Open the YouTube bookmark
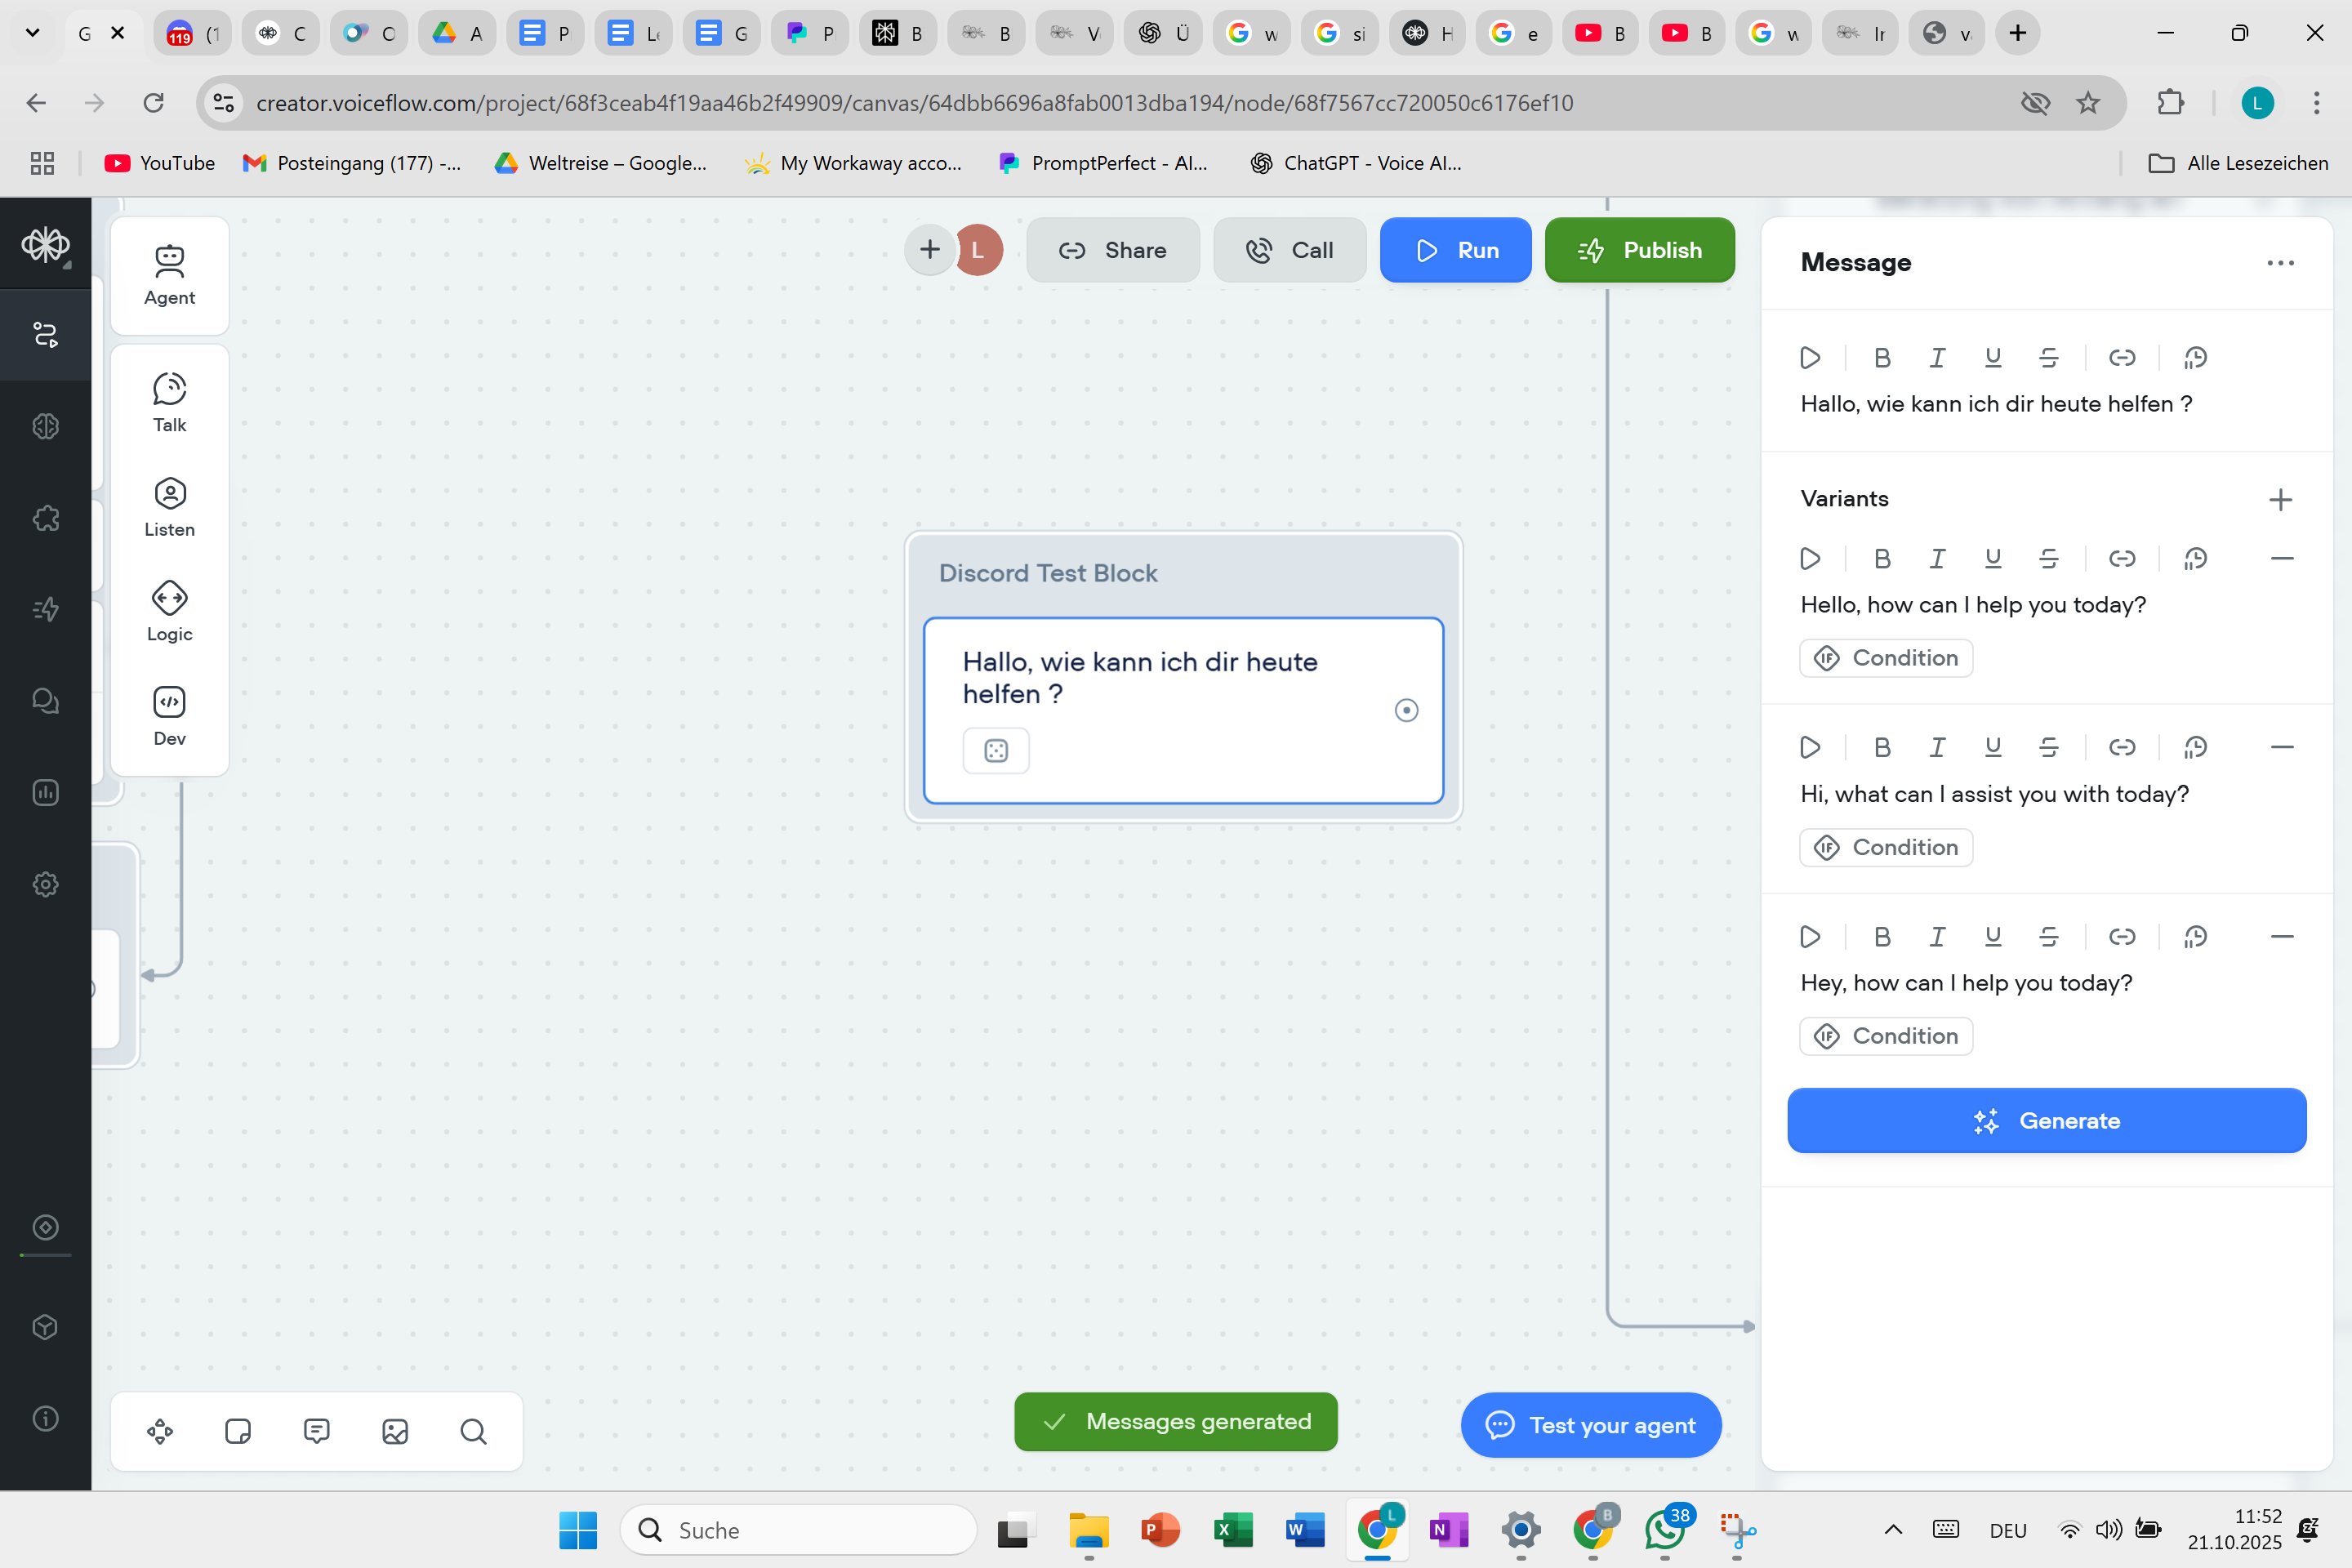 (x=160, y=163)
